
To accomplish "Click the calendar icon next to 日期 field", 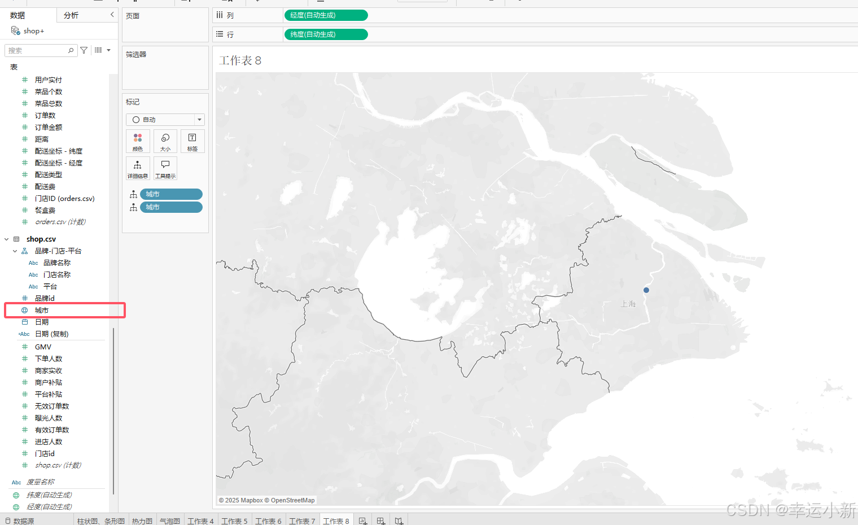I will [24, 322].
